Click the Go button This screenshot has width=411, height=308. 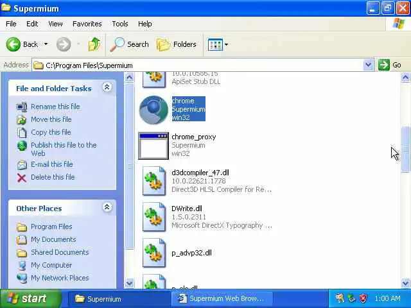pyautogui.click(x=390, y=65)
